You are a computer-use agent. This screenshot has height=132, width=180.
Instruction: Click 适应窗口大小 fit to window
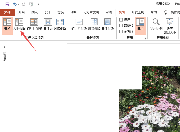(x=170, y=26)
